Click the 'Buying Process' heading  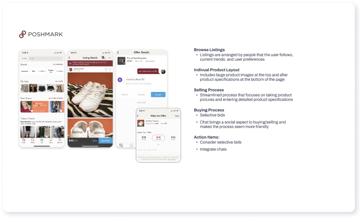tap(209, 110)
